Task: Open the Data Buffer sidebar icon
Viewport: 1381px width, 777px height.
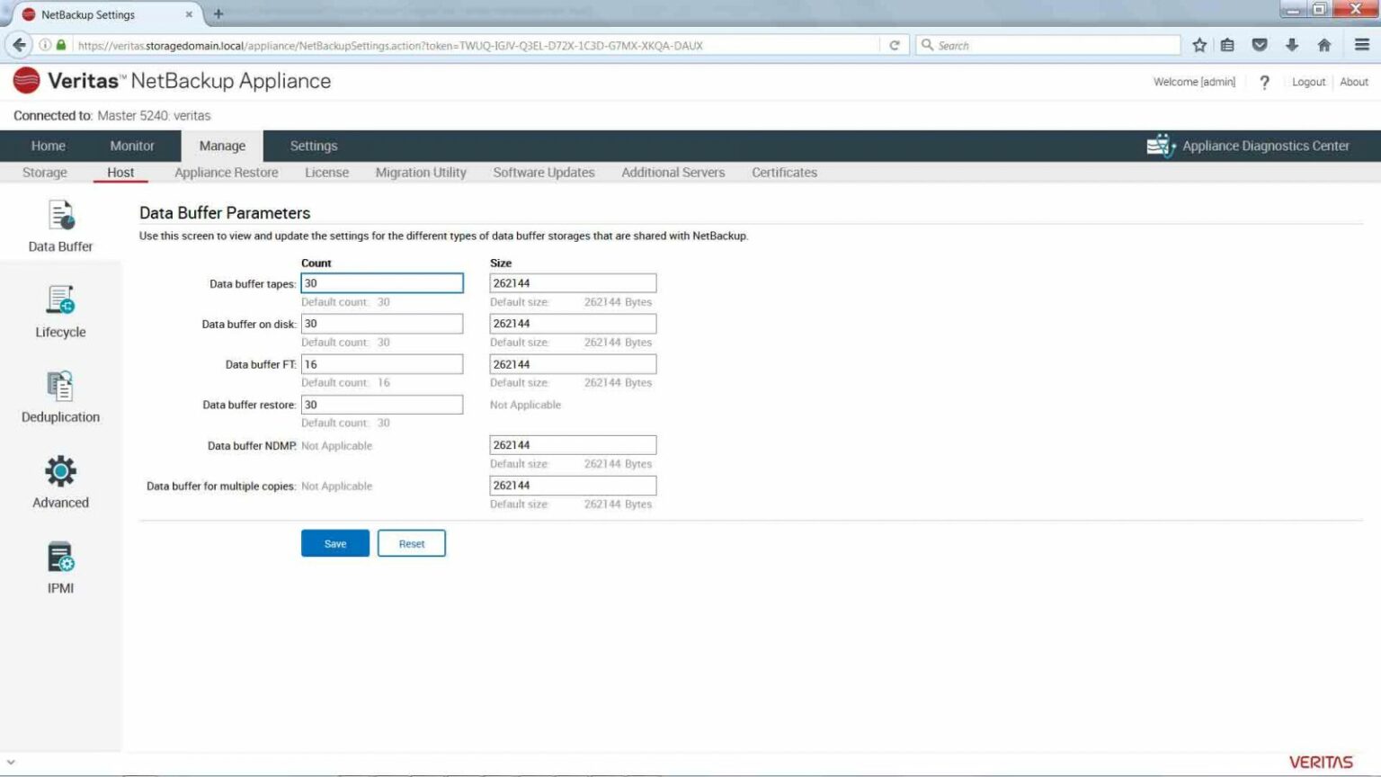Action: coord(60,216)
